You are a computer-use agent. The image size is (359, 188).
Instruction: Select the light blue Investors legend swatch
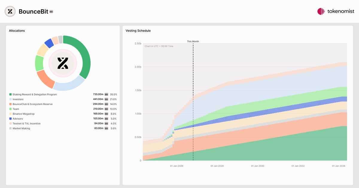tap(10, 99)
